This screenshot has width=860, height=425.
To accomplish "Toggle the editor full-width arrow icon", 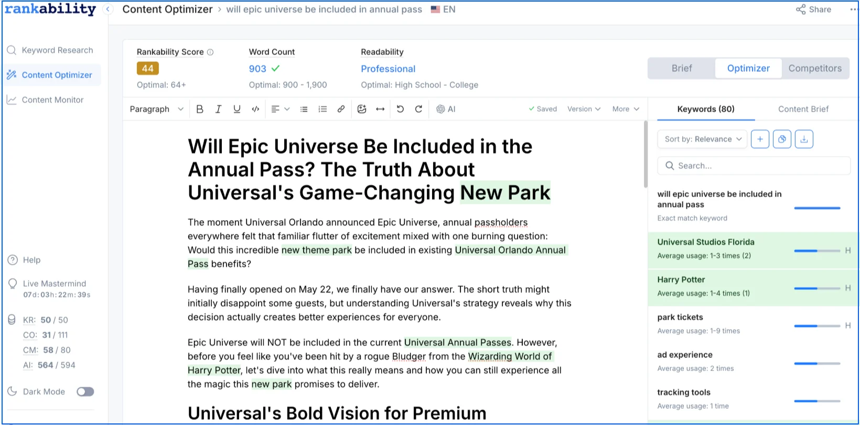I will (x=380, y=109).
